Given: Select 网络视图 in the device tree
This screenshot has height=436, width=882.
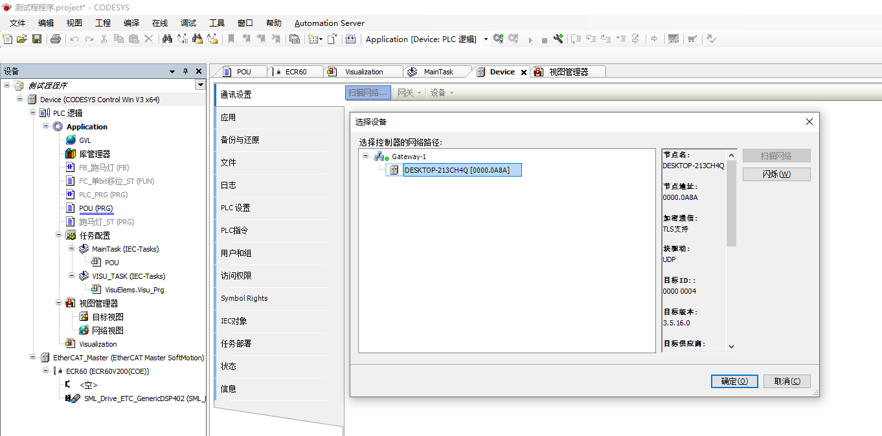Looking at the screenshot, I should (107, 331).
